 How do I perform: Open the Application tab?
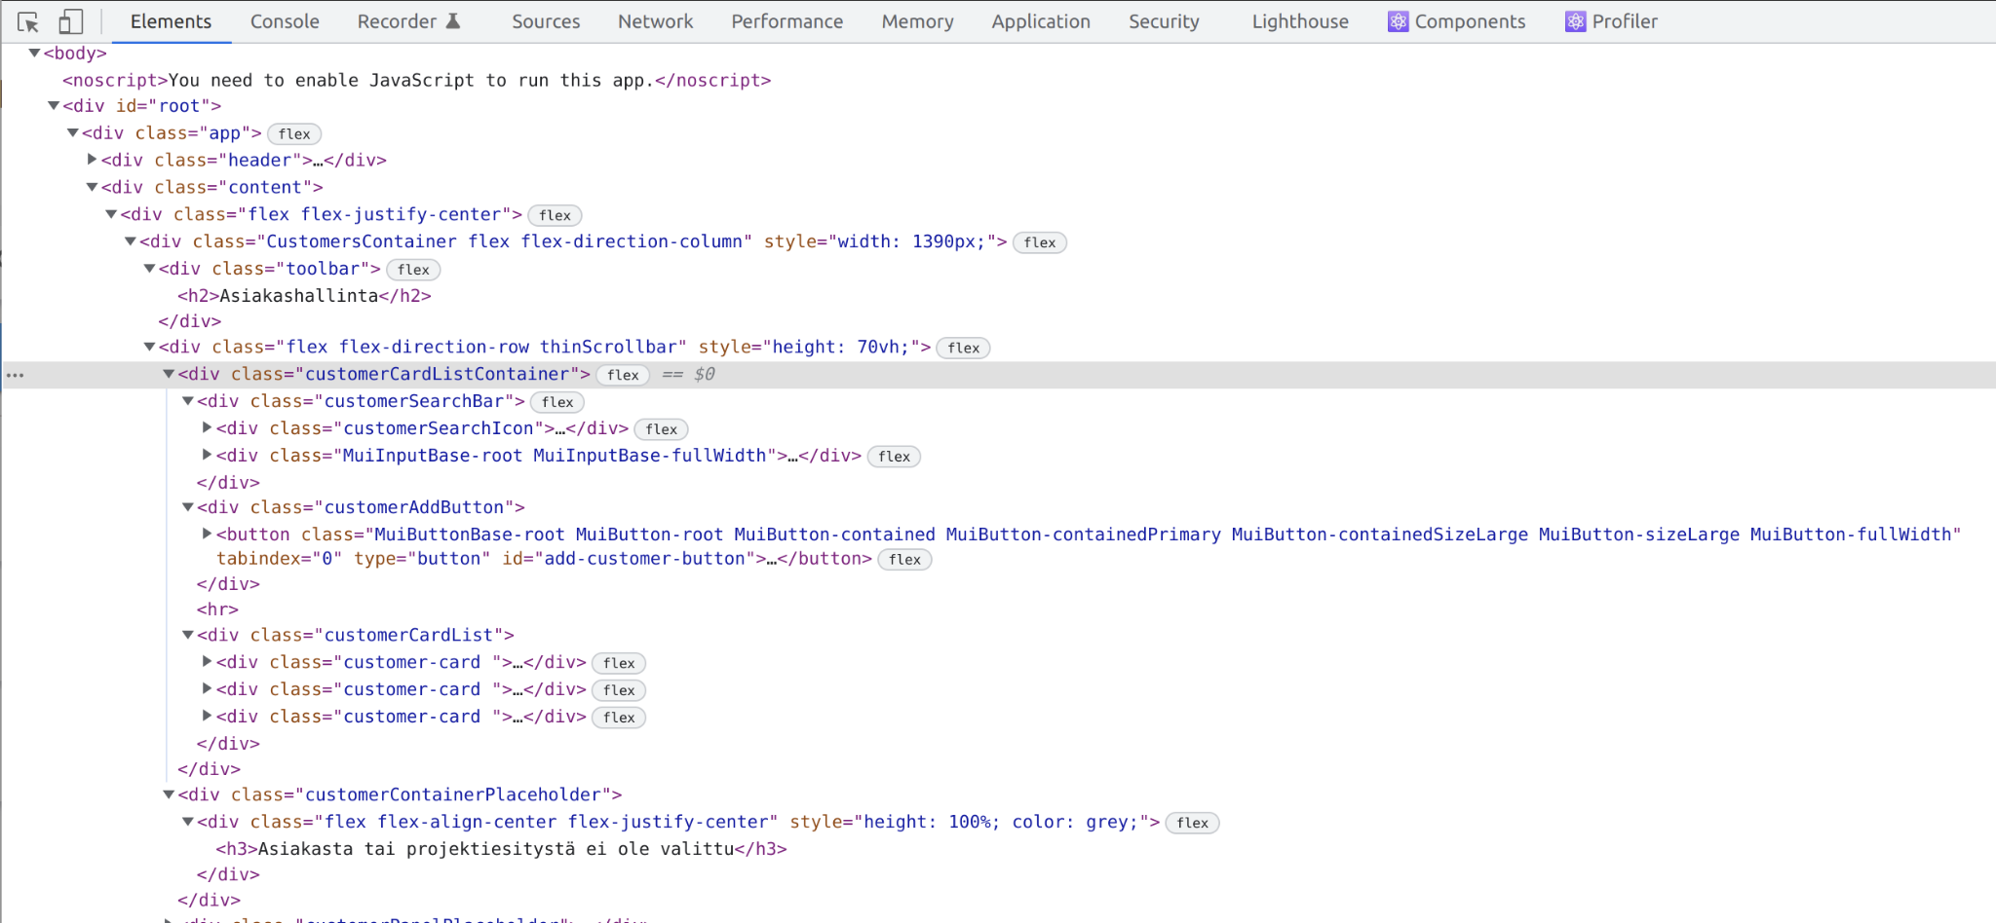coord(1041,21)
